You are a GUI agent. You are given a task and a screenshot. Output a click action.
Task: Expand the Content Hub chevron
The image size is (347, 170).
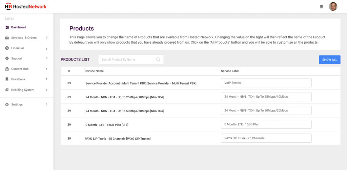point(47,69)
